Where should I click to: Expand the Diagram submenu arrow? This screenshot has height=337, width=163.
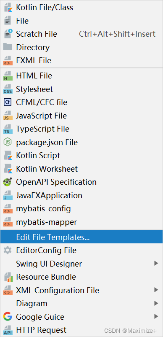coord(156,304)
